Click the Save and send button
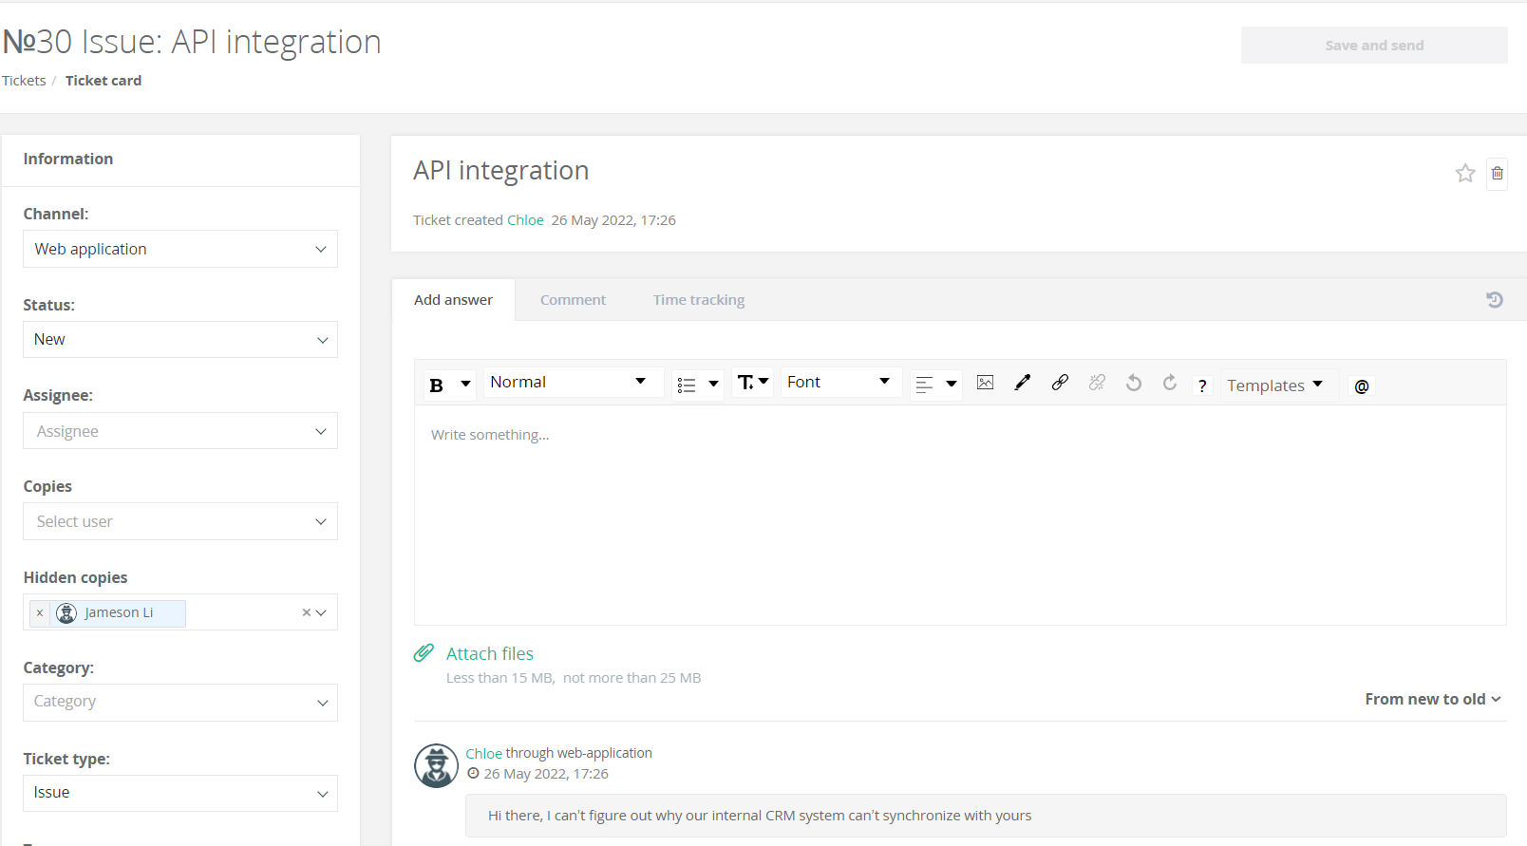This screenshot has width=1527, height=846. [1374, 46]
